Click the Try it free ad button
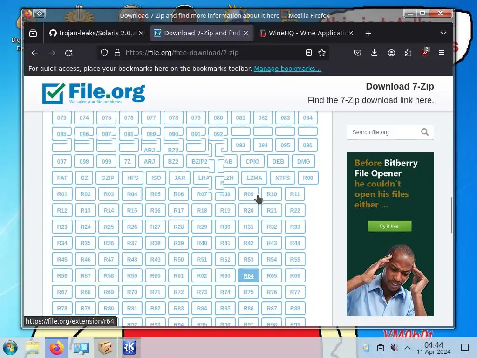 pyautogui.click(x=389, y=226)
